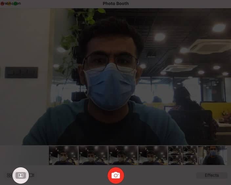Take a photo with the red camera button
Viewport: 231px width, 185px height.
coord(116,175)
